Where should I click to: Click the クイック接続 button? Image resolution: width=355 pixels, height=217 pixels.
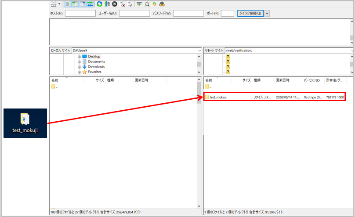[x=250, y=14]
